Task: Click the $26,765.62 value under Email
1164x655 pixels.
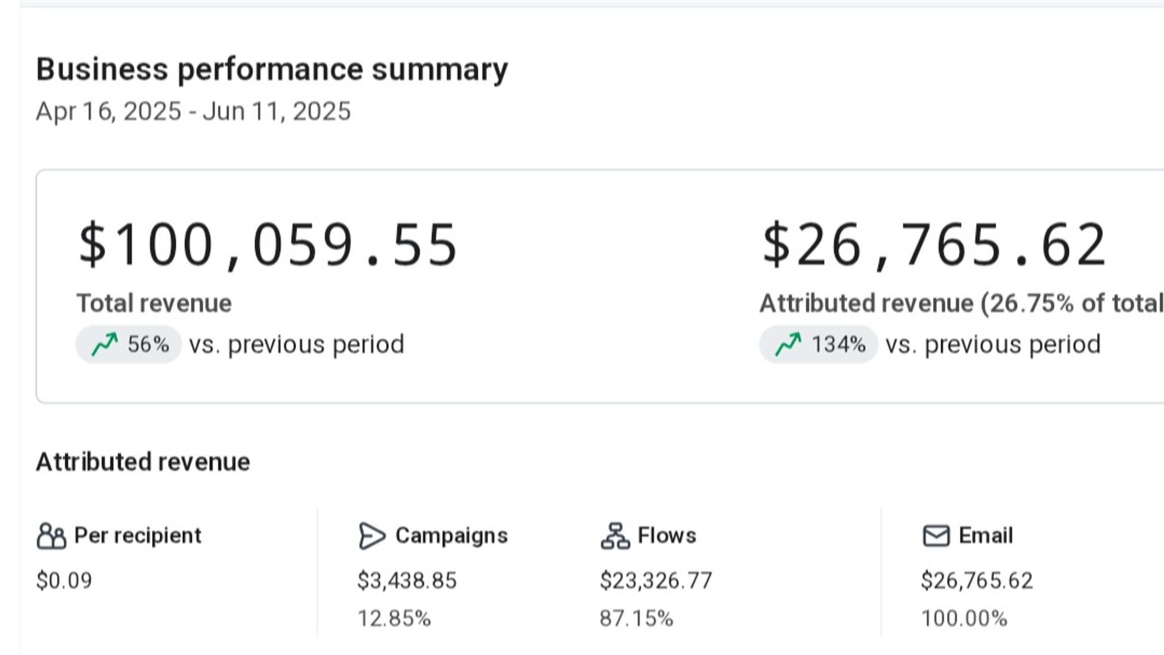Action: pos(977,581)
